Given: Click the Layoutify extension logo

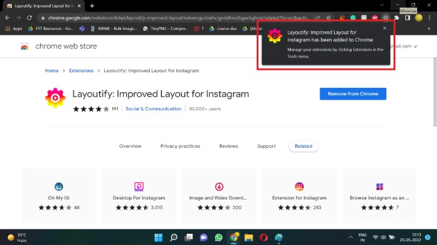Looking at the screenshot, I should point(55,98).
